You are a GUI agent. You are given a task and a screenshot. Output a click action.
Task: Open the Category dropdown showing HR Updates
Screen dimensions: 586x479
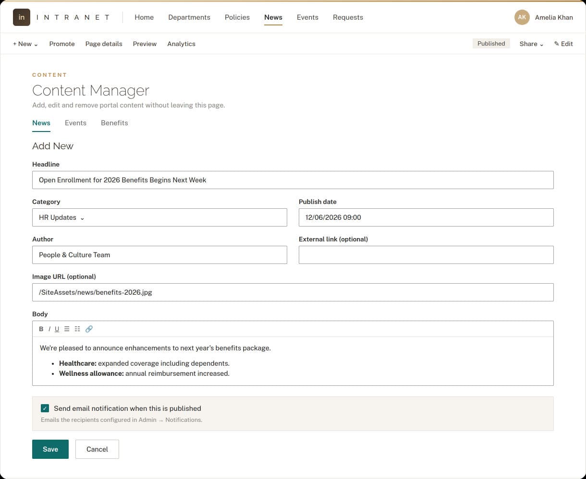[159, 217]
